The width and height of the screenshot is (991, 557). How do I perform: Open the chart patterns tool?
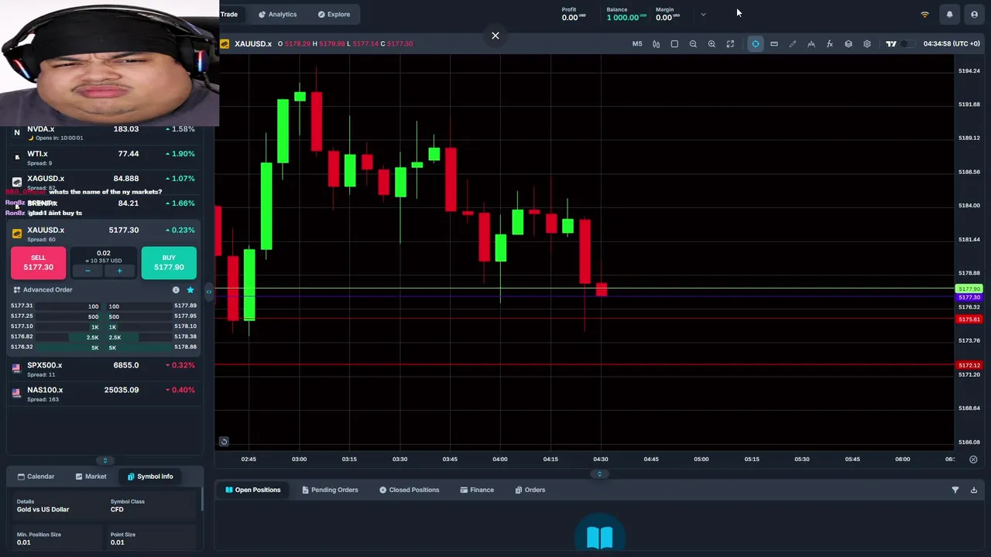pos(811,44)
